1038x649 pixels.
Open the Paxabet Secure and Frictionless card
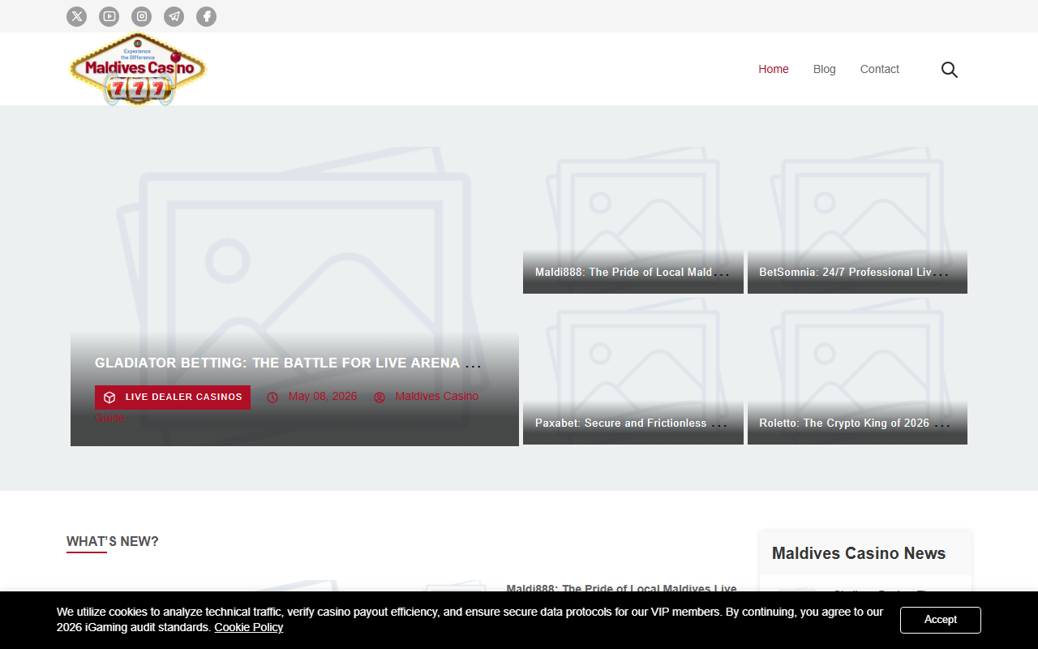[631, 423]
